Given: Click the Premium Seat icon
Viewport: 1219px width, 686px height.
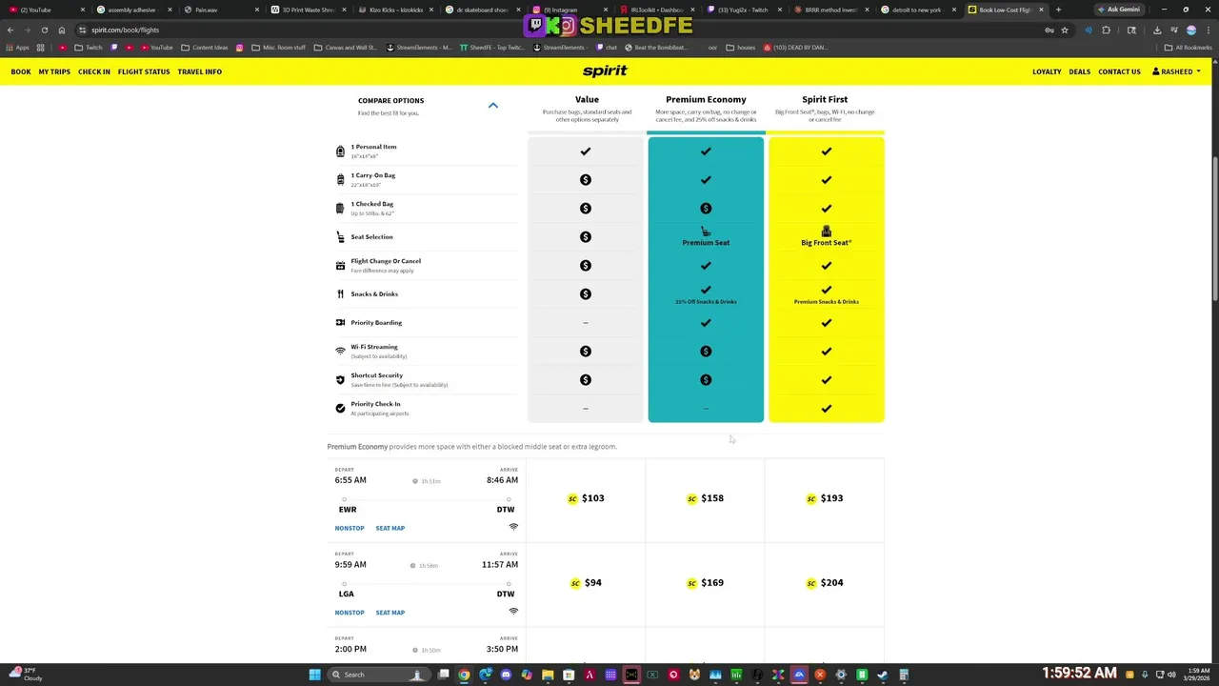Looking at the screenshot, I should point(706,232).
